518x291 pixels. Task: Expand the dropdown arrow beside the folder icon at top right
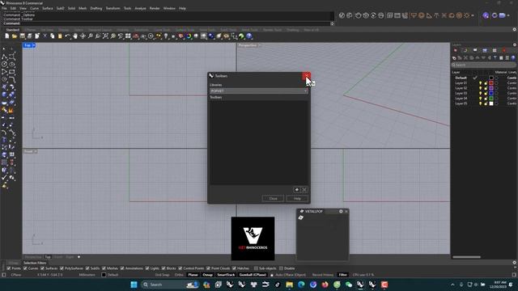509,15
